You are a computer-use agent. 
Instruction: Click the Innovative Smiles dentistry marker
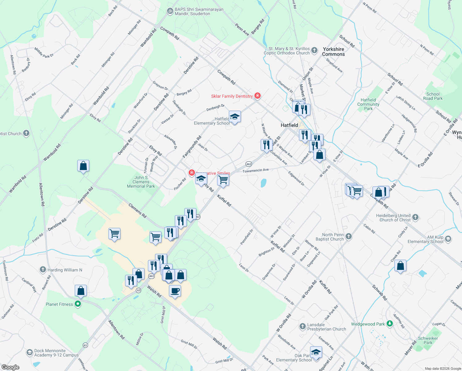[191, 173]
